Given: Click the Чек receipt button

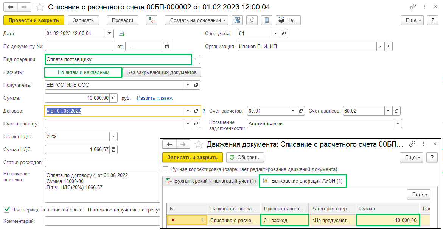Looking at the screenshot, I should tap(288, 20).
